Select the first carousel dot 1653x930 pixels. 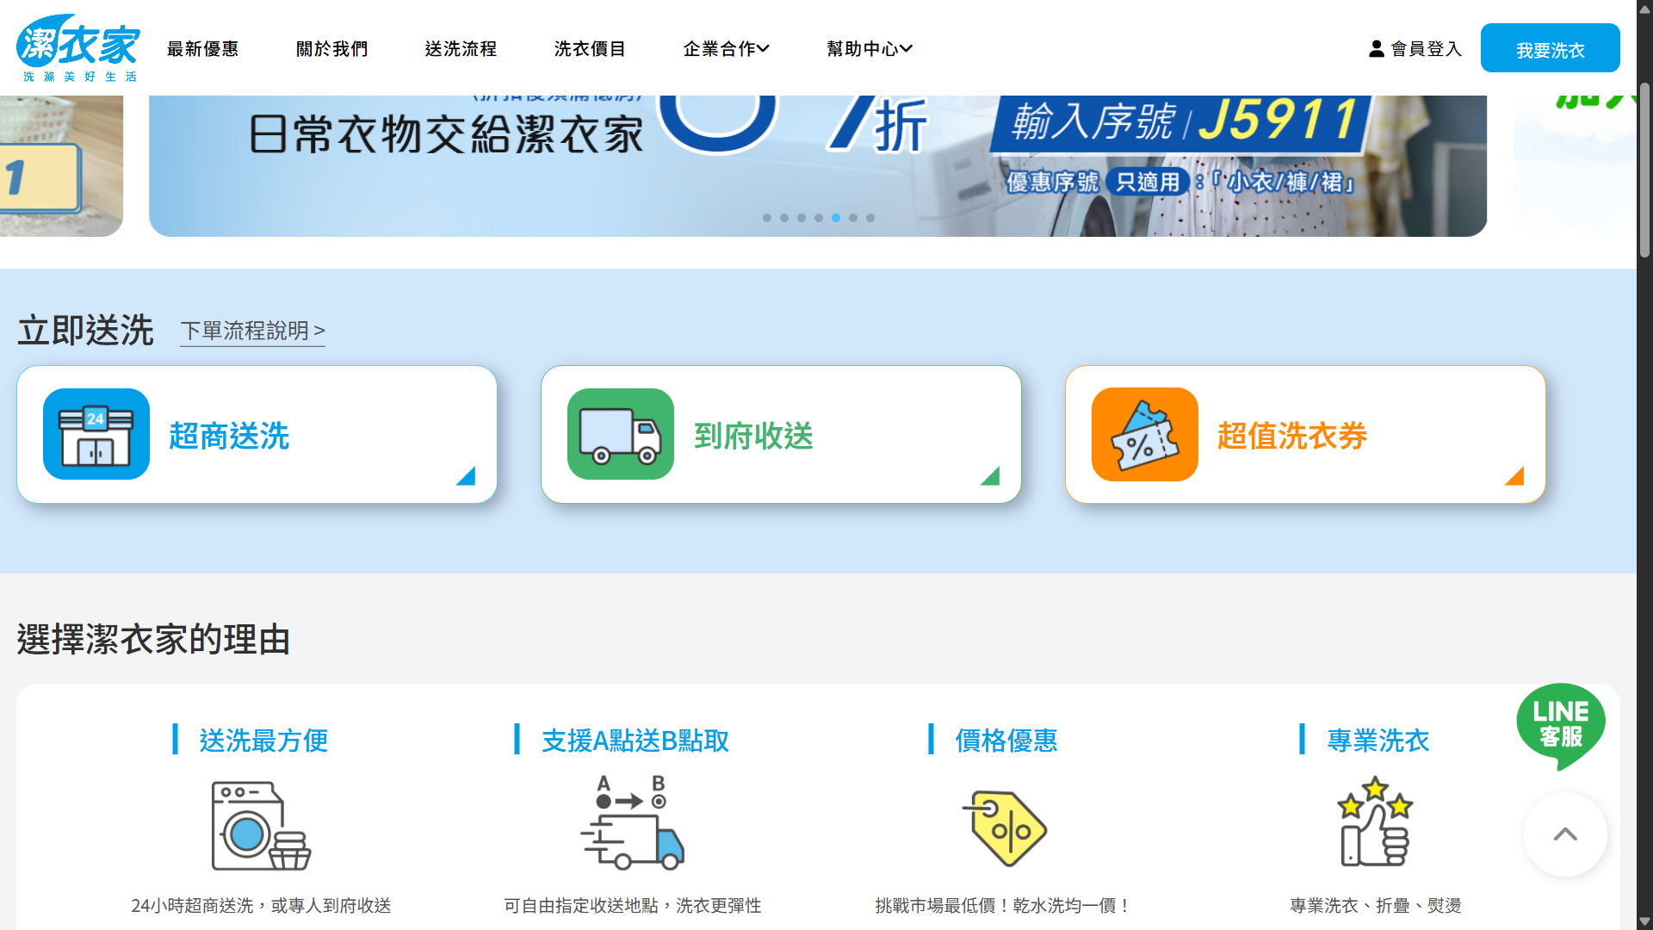tap(767, 218)
